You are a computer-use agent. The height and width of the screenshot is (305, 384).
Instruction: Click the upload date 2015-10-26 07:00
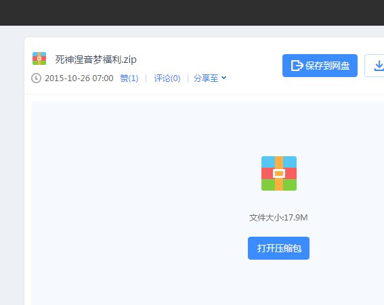(79, 78)
